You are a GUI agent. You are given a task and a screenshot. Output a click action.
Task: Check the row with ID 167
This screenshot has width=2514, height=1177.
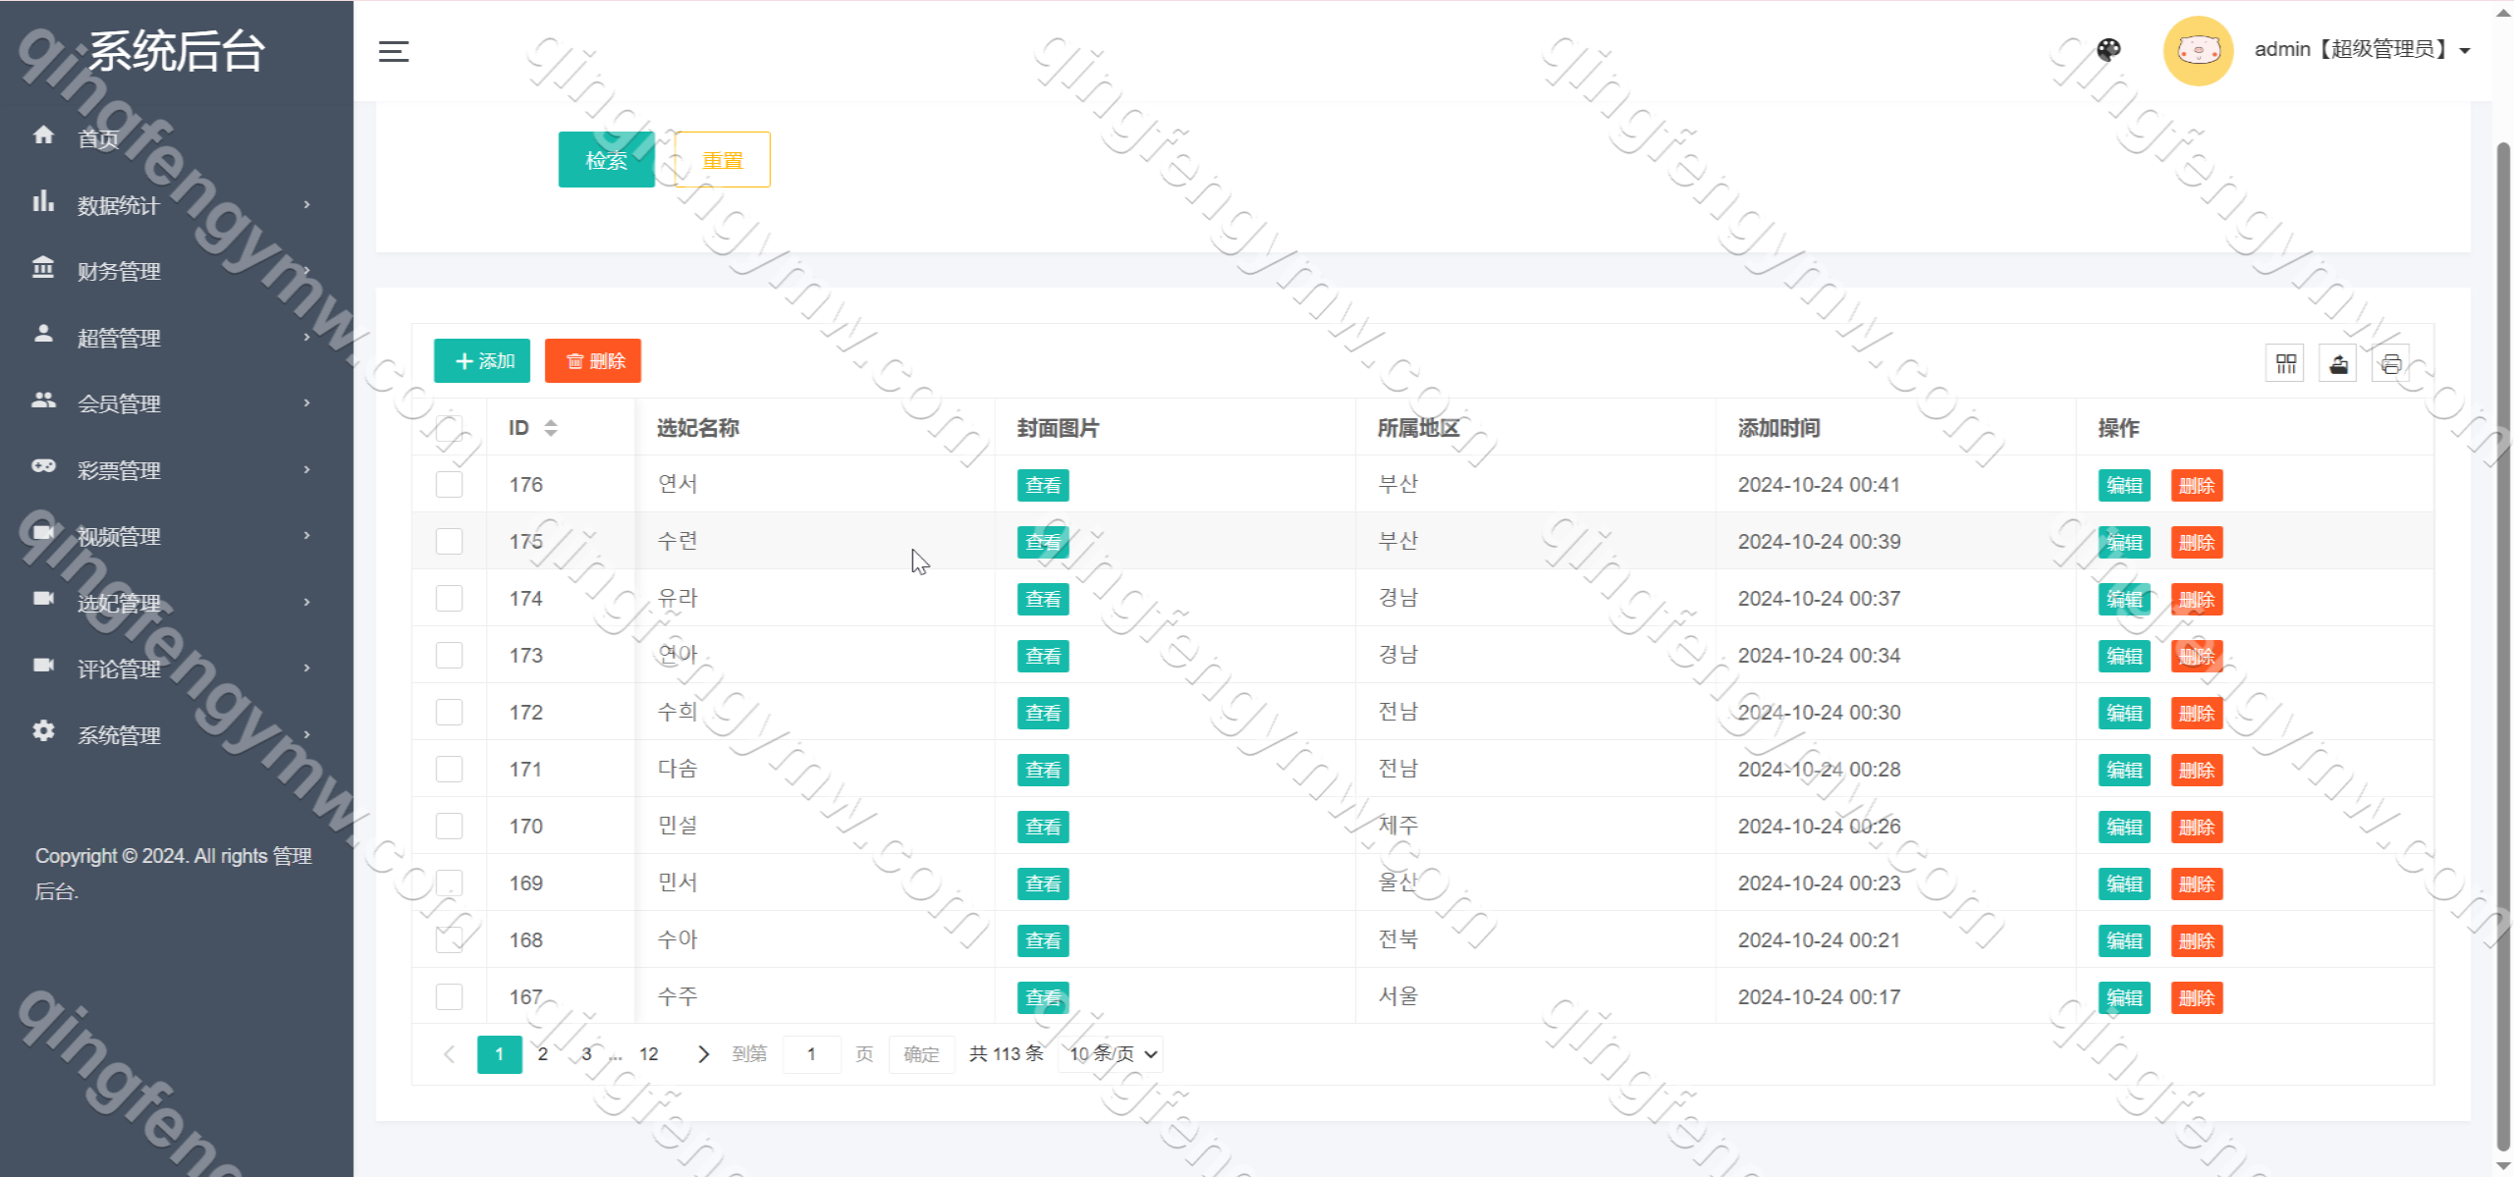449,997
